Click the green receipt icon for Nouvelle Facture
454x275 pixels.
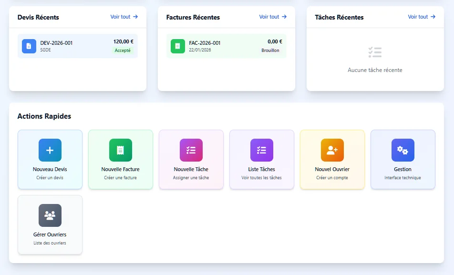pos(121,150)
